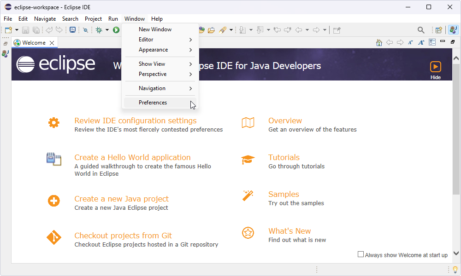This screenshot has height=276, width=461.
Task: Click the Redo toolbar icon
Action: click(59, 30)
